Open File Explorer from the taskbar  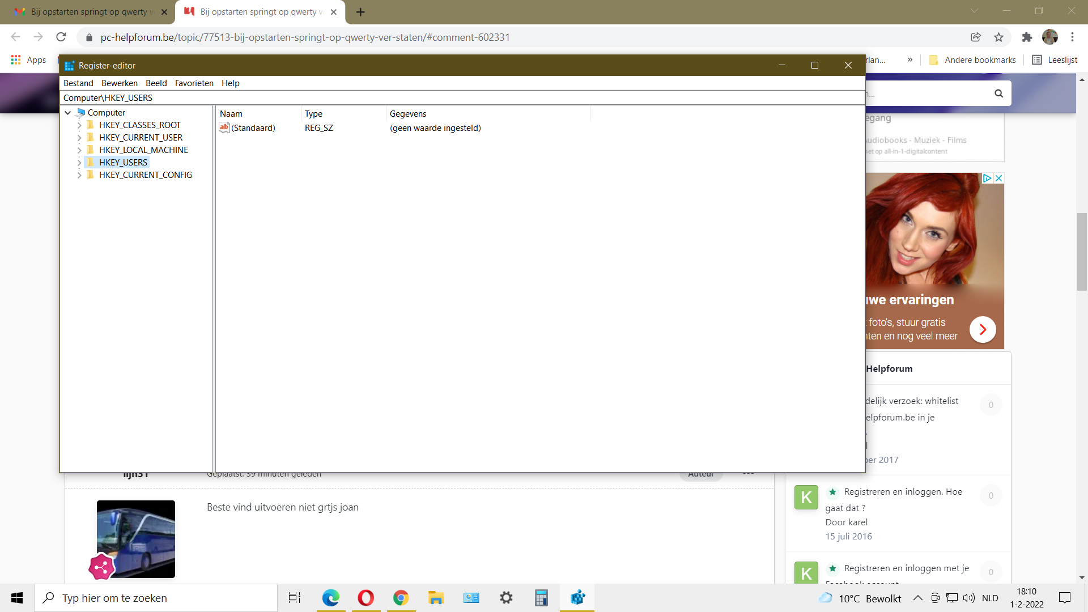(436, 598)
